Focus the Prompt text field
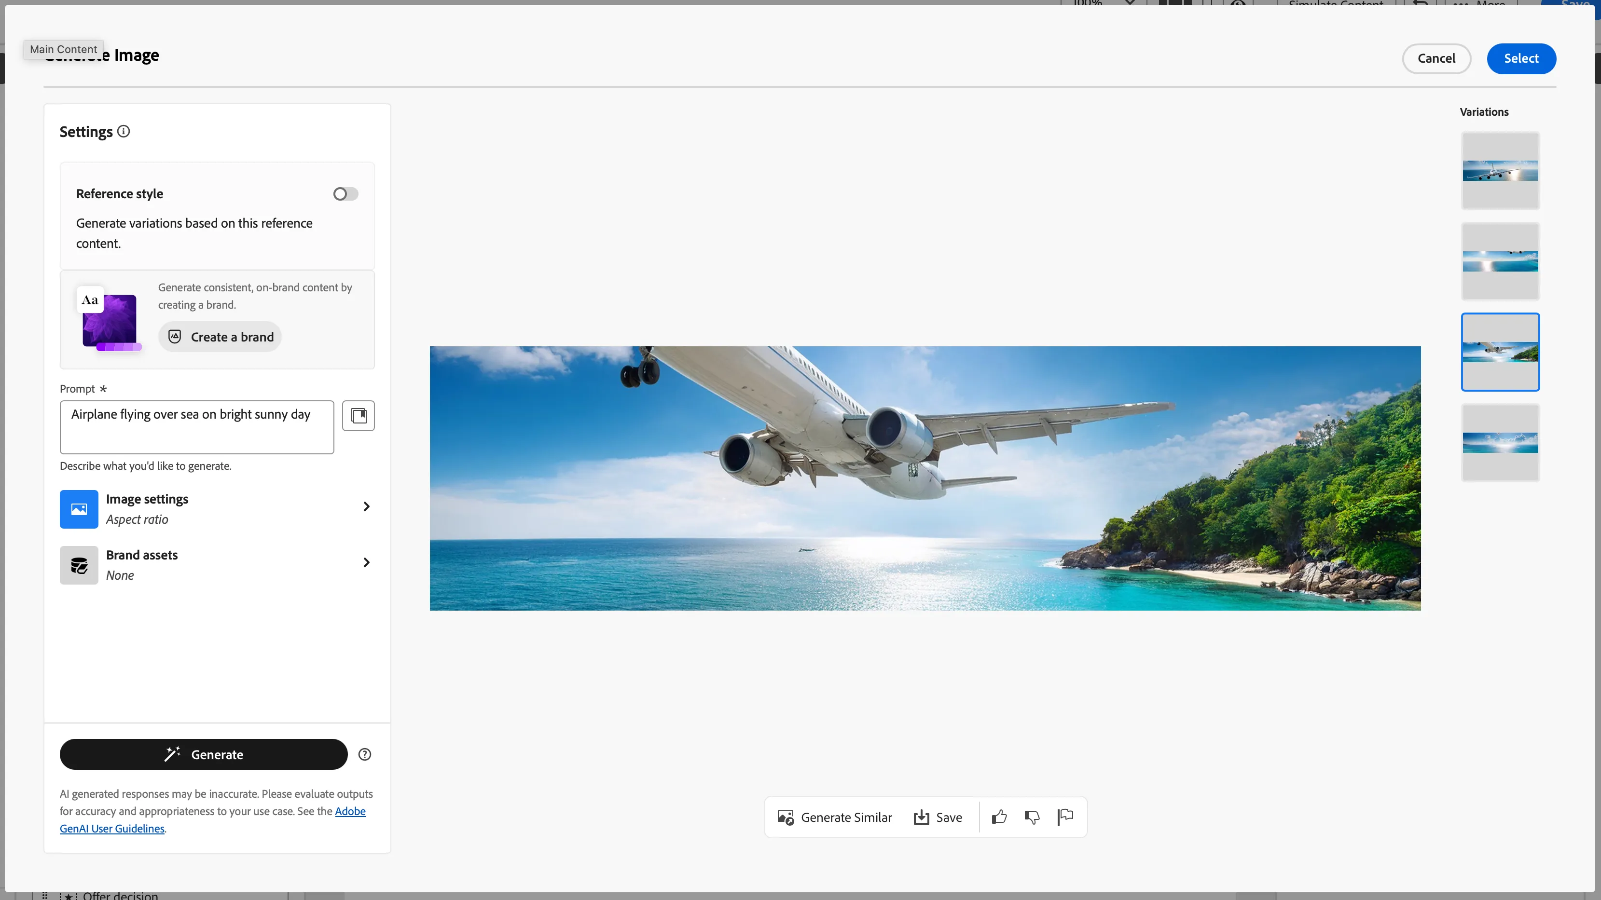Image resolution: width=1601 pixels, height=900 pixels. pos(197,427)
